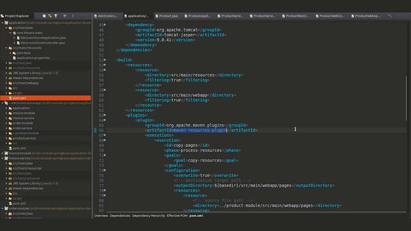Click product-service folder icon in electronics-store-app

[10, 139]
